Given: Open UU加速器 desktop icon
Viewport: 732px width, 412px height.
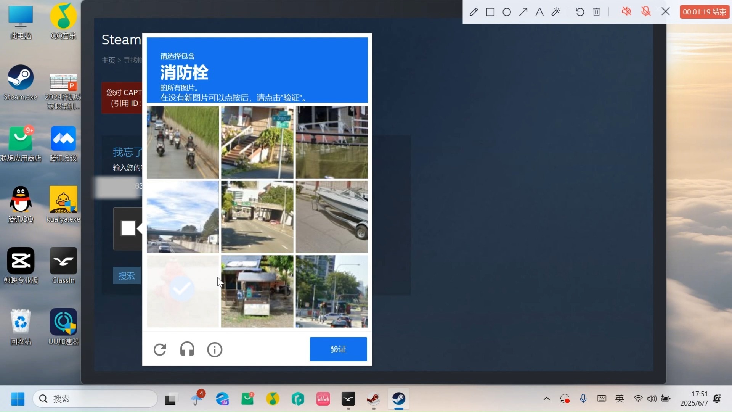Looking at the screenshot, I should click(x=63, y=327).
